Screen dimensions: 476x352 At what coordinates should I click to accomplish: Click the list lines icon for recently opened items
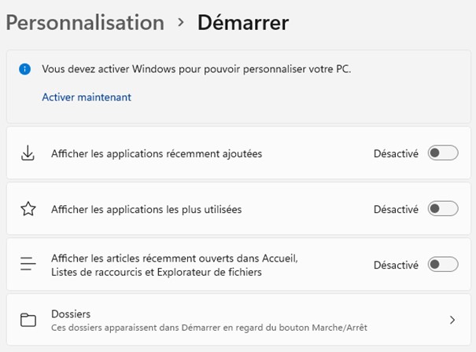(28, 265)
